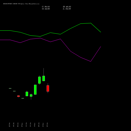The width and height of the screenshot is (131, 131).
Task: Click the tall green candlestick for 19 Jan
Action: coord(35,90)
